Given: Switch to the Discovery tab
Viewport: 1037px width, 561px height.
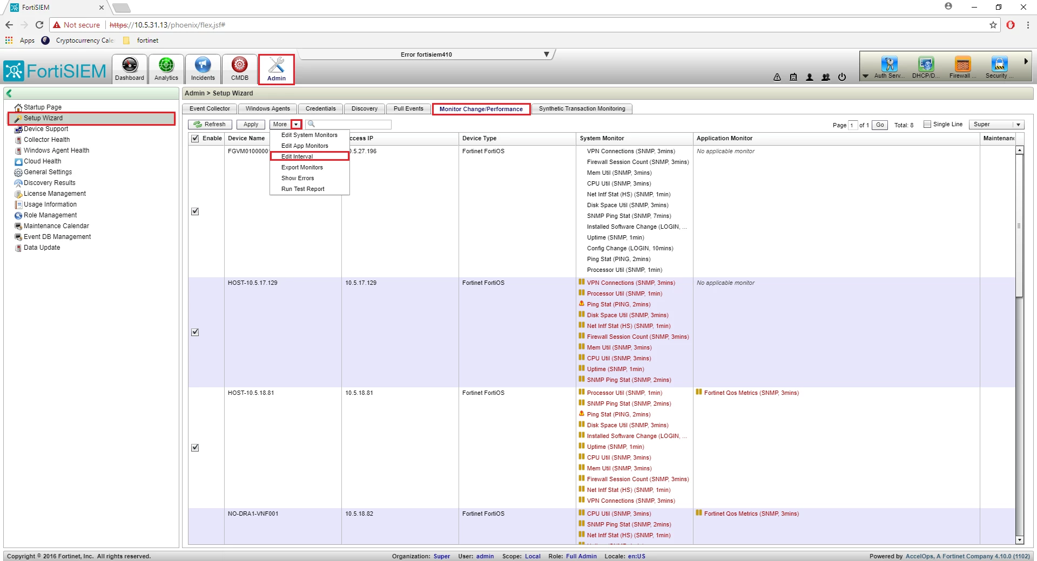Looking at the screenshot, I should click(x=365, y=109).
